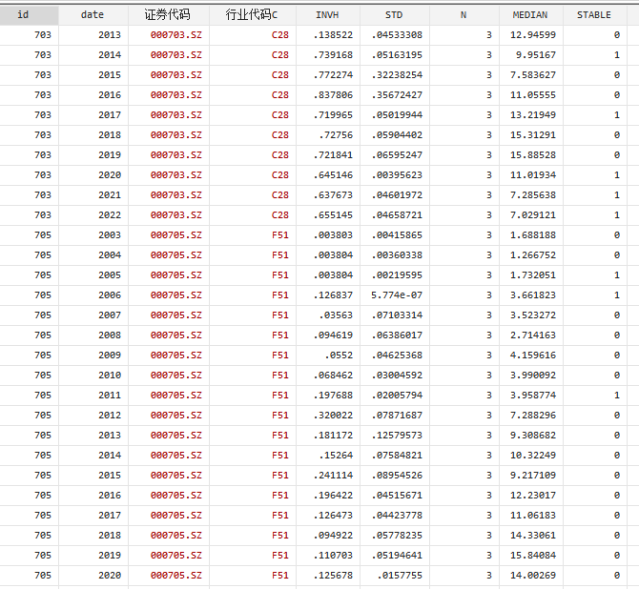639x589 pixels.
Task: Click the N column header
Action: (464, 15)
